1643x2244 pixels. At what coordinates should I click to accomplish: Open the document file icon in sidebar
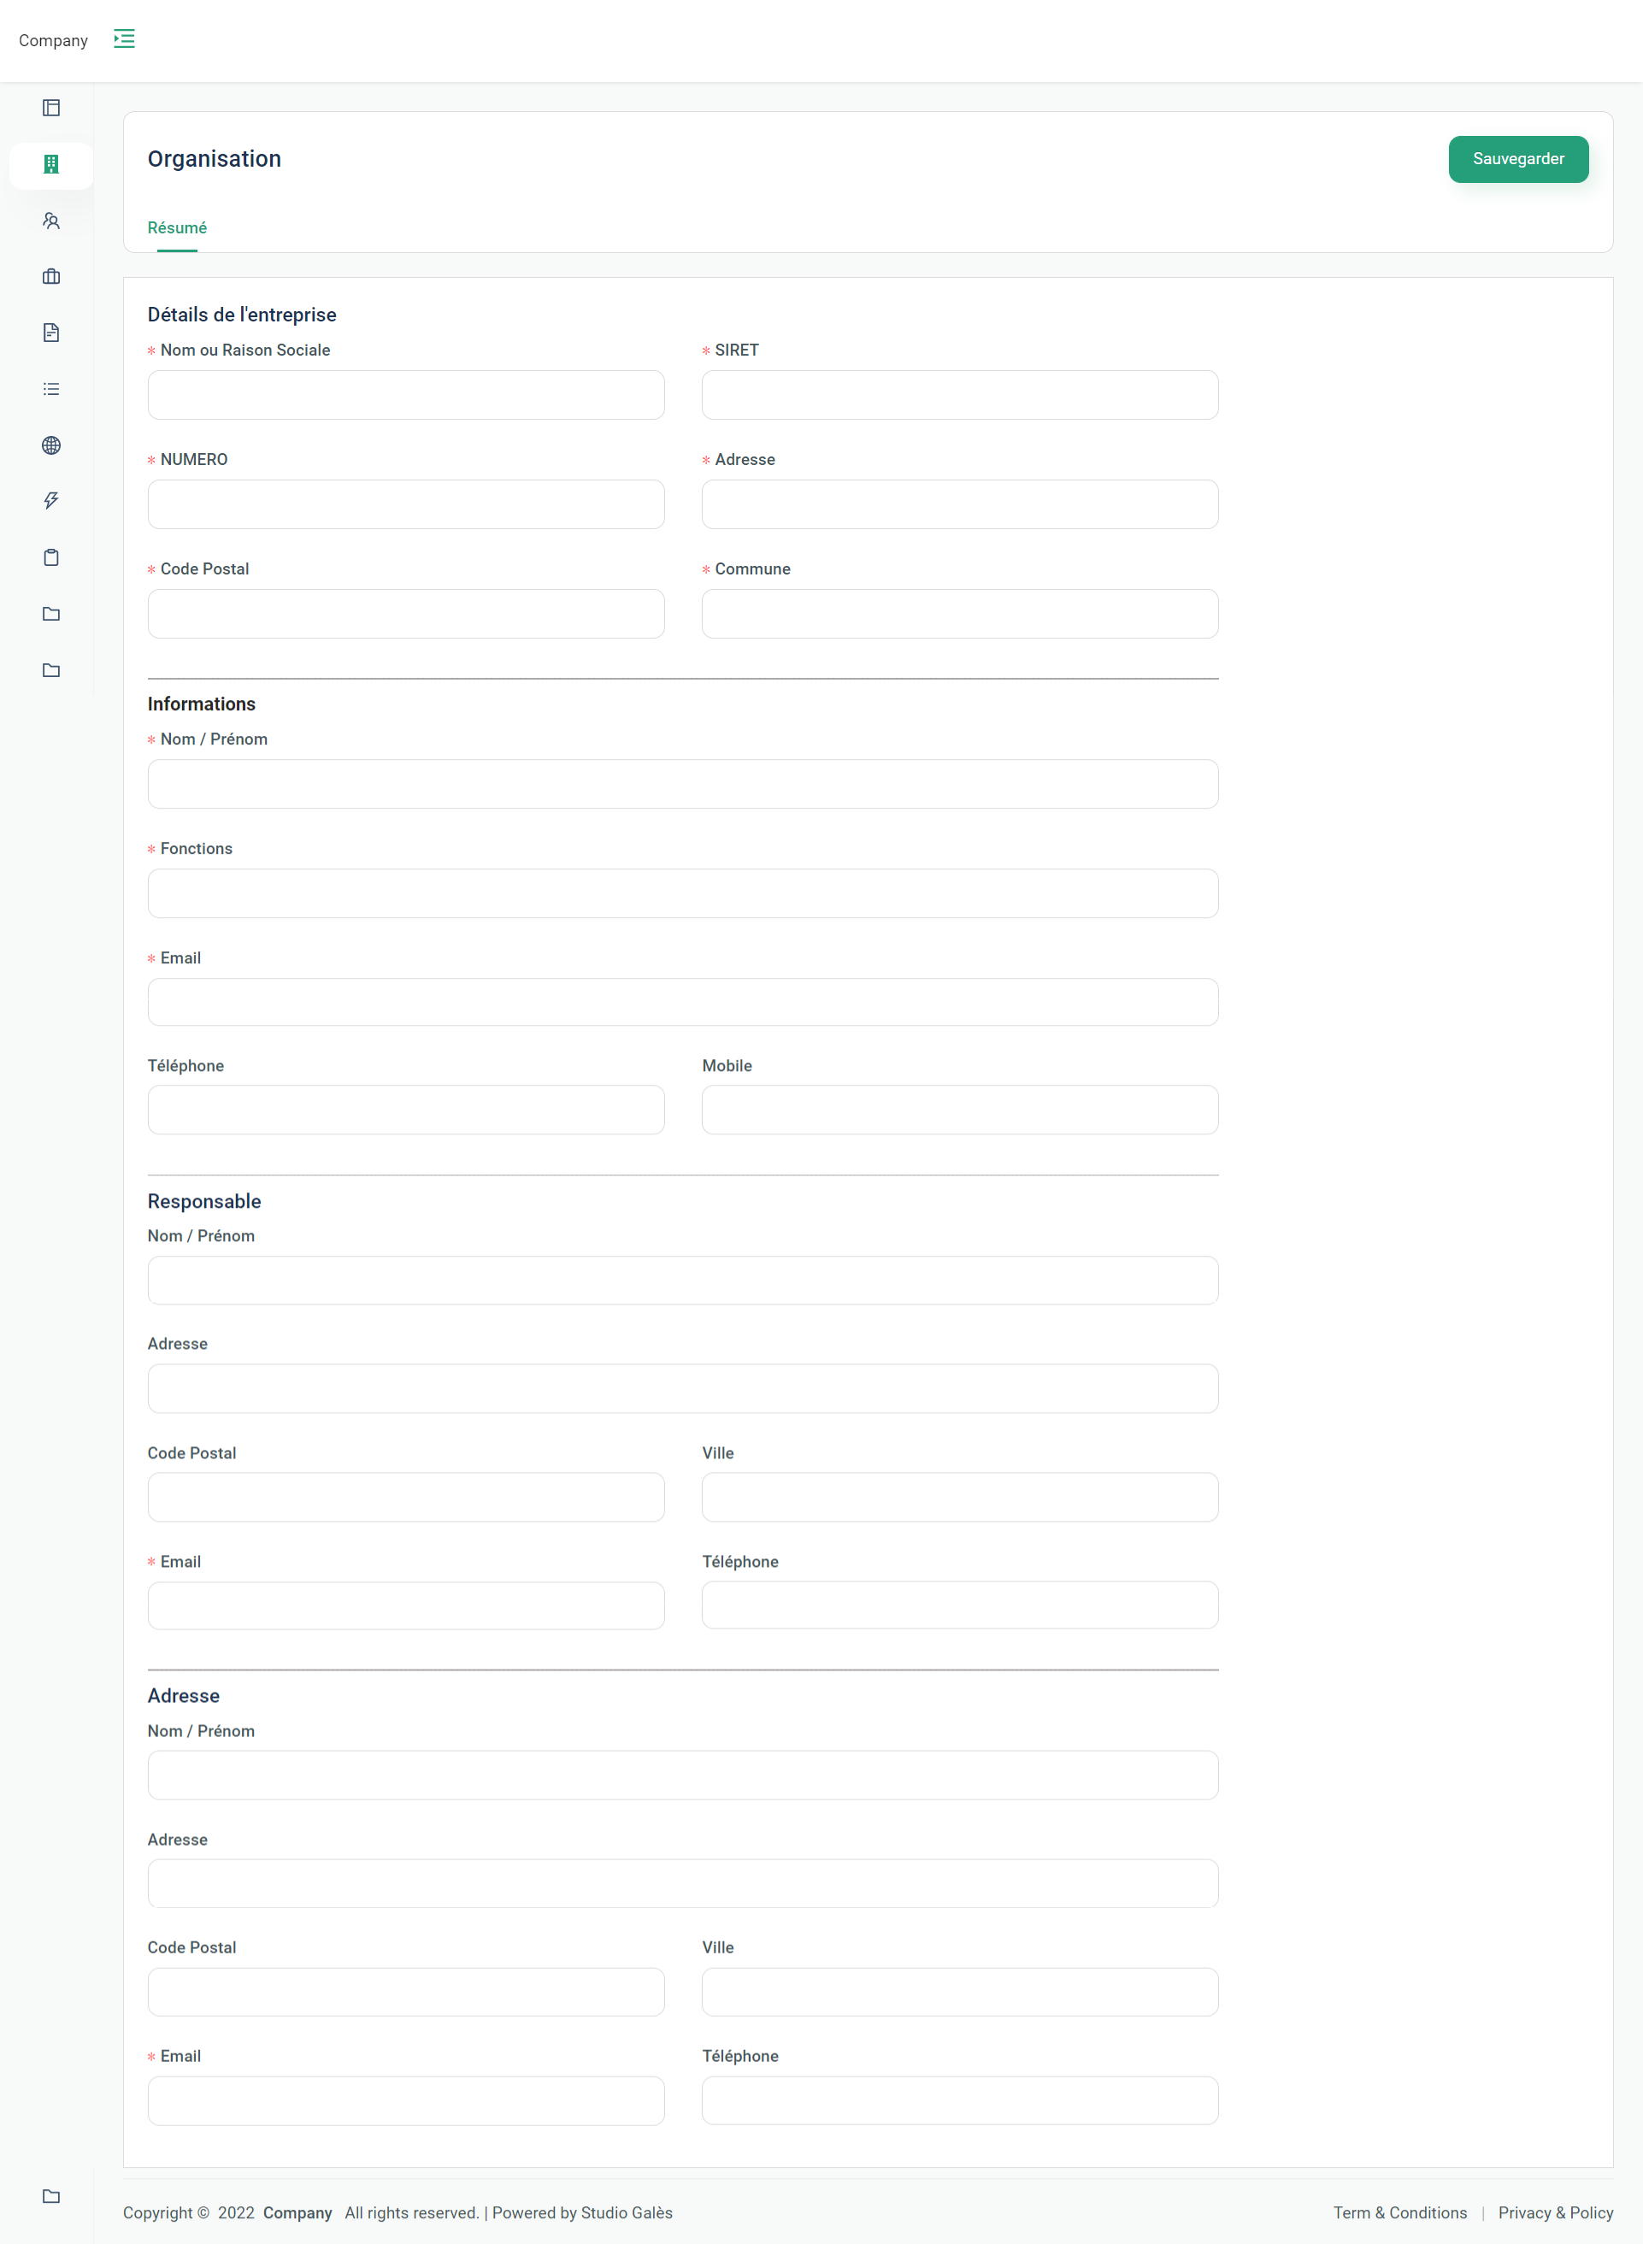[50, 333]
